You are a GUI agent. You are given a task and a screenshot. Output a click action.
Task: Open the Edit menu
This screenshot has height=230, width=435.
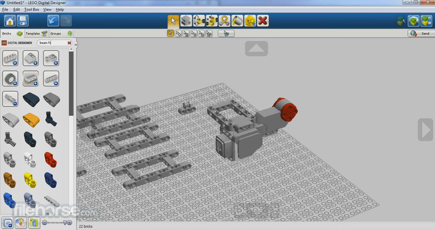[16, 9]
